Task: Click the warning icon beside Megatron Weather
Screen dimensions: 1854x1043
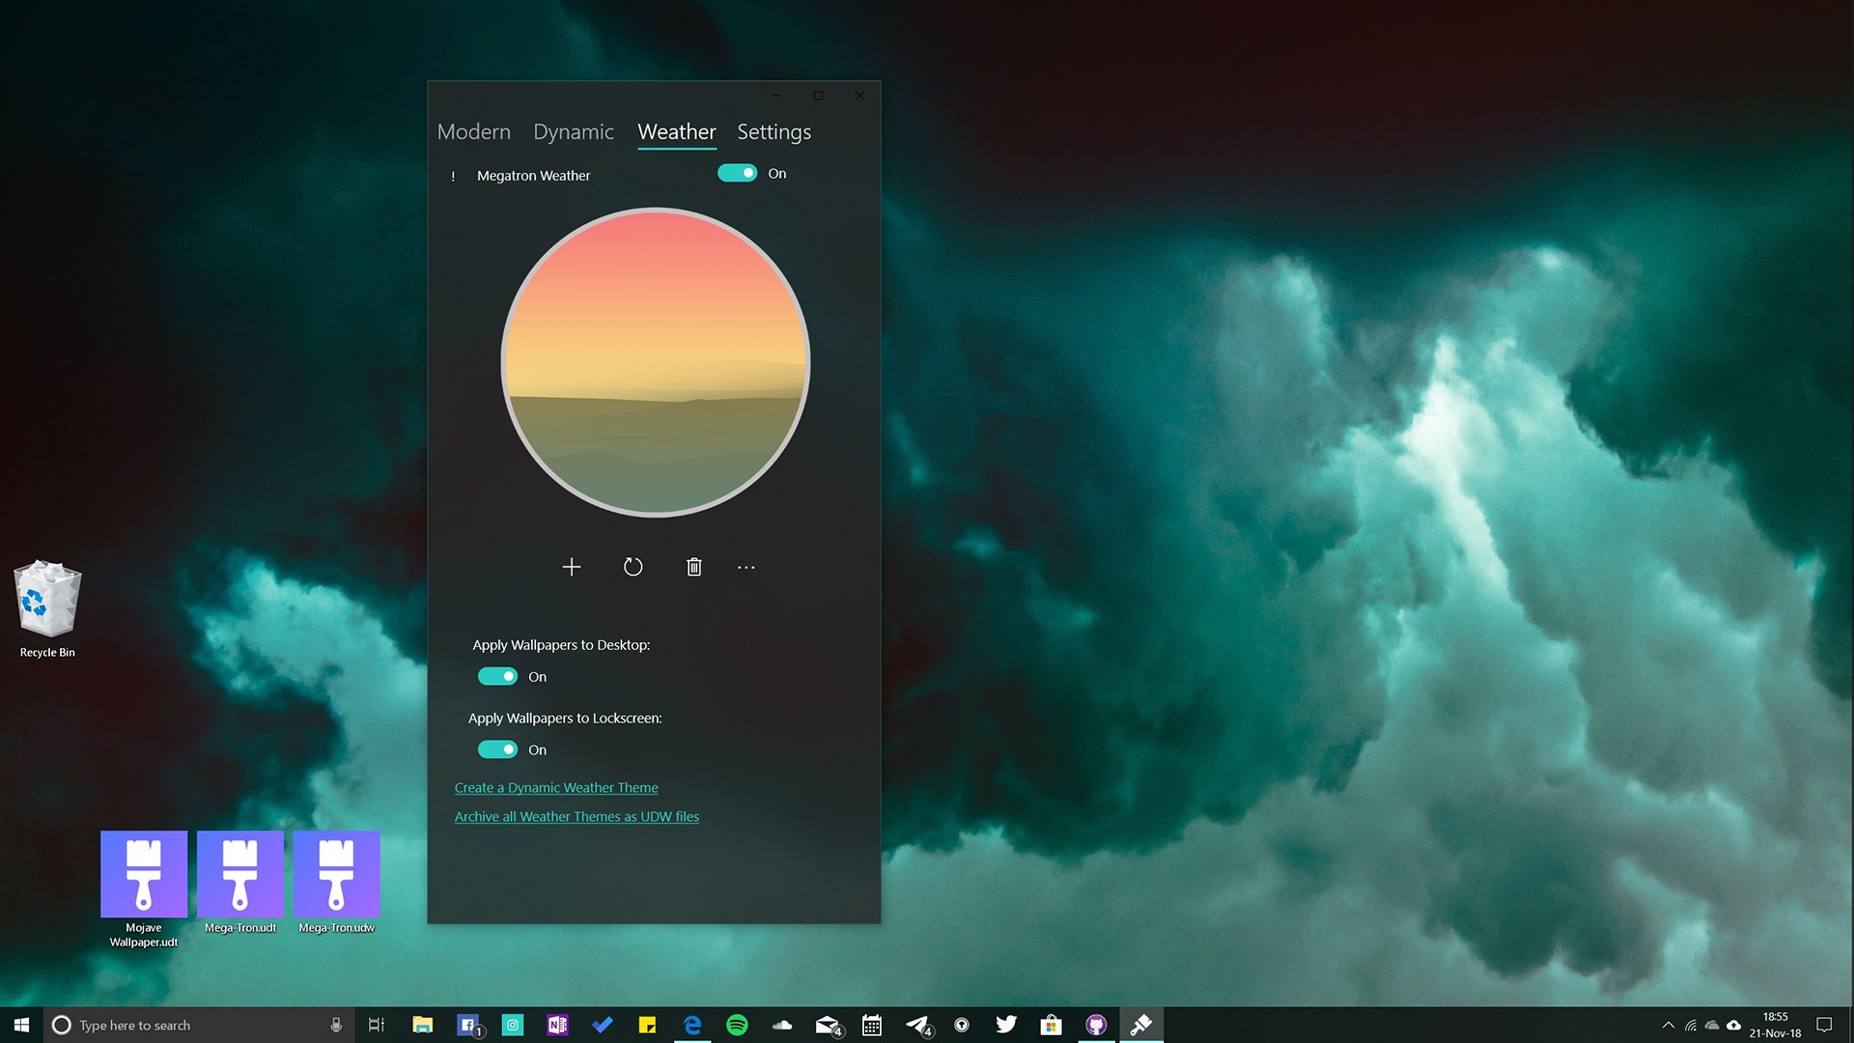Action: pyautogui.click(x=454, y=176)
